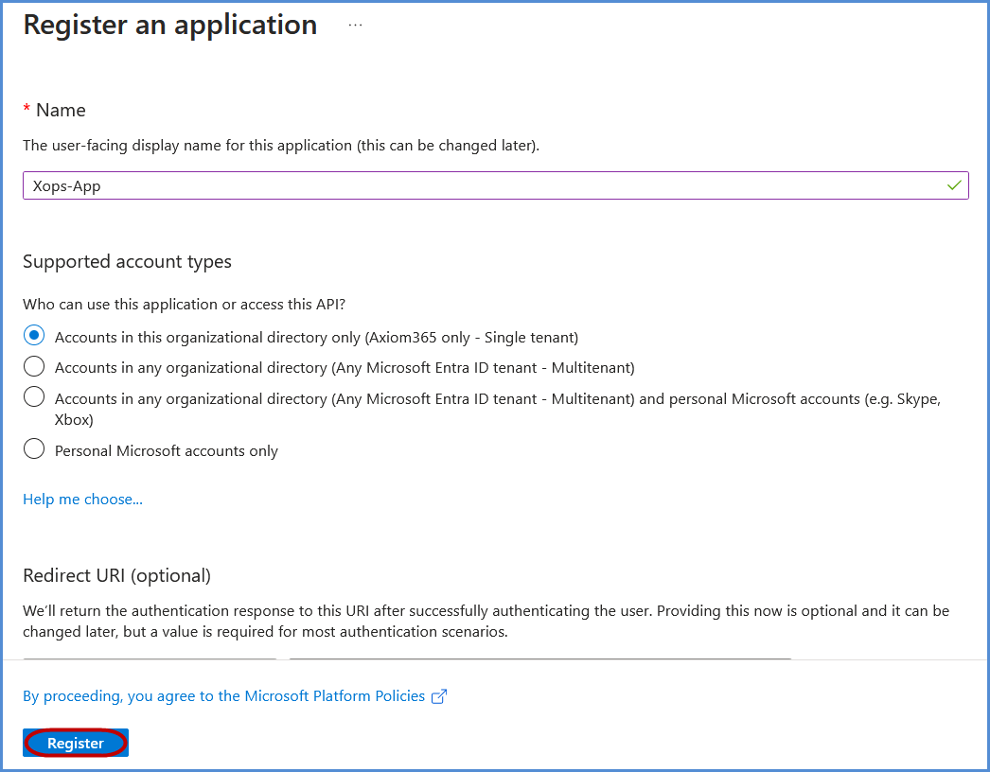This screenshot has width=990, height=772.
Task: Click the Name field label
Action: (x=61, y=110)
